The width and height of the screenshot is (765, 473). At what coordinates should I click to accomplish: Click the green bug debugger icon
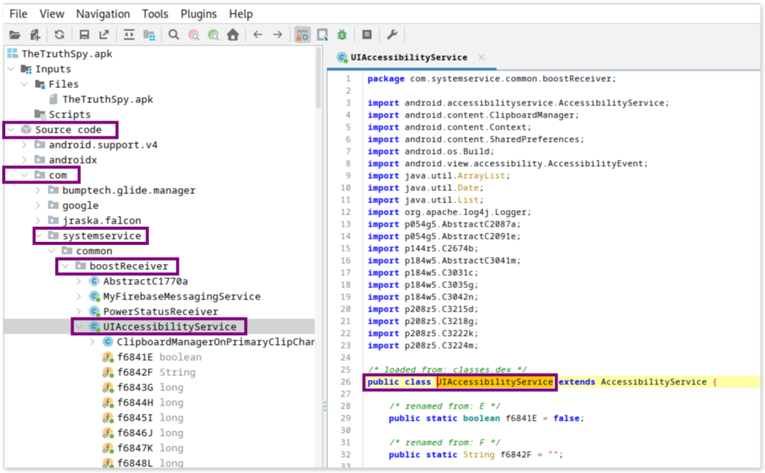(342, 35)
